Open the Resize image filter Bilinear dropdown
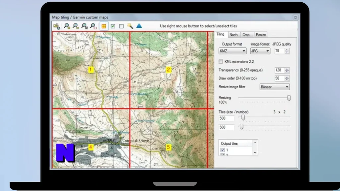Screen dimensions: 340x191 point(275,87)
